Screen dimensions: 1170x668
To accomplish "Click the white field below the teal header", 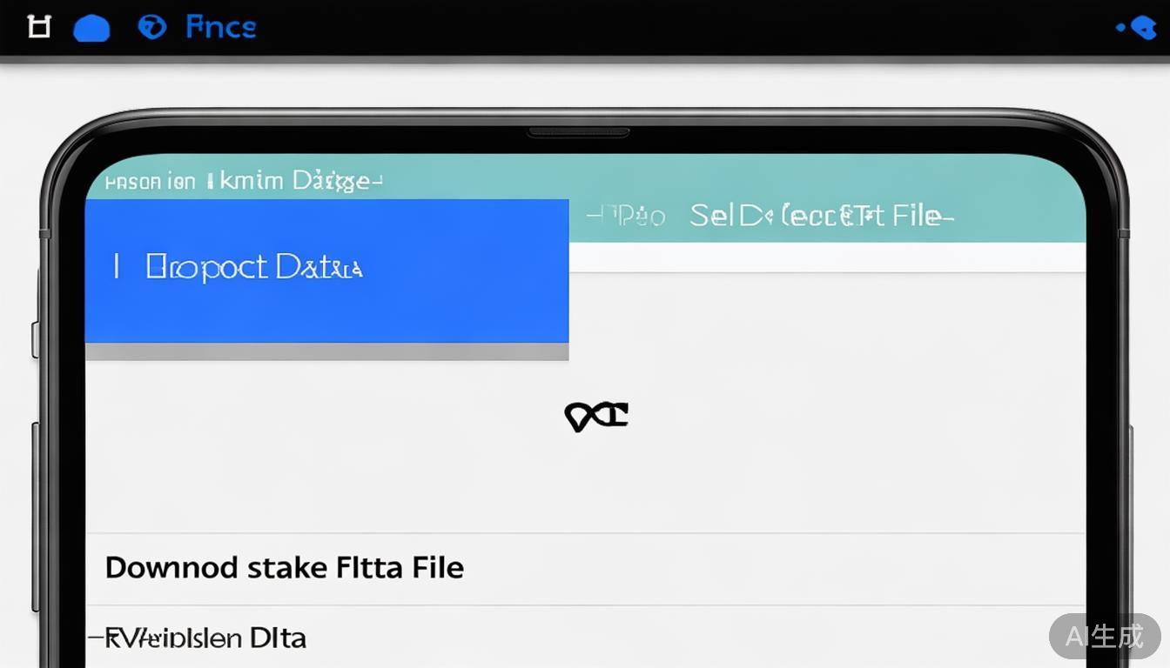I will 827,257.
